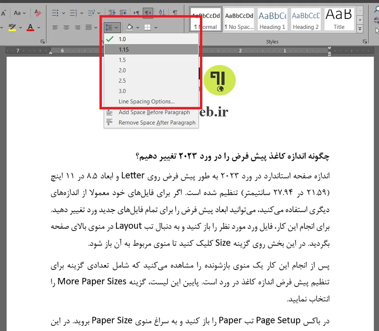Screen dimensions: 379x331
Task: Open the font color dropdown arrow
Action: (x=38, y=27)
